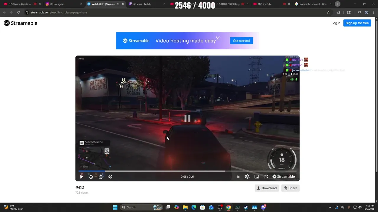
Task: Enter fullscreen with the fullscreen icon
Action: pos(266,177)
